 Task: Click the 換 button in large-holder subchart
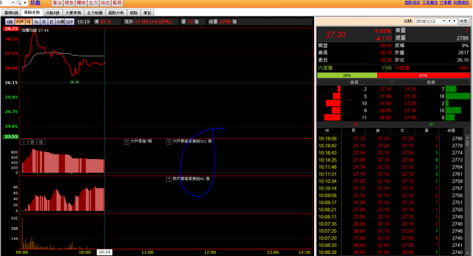click(33, 142)
